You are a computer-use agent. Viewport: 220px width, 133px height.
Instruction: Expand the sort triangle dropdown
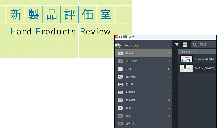[x=177, y=45]
